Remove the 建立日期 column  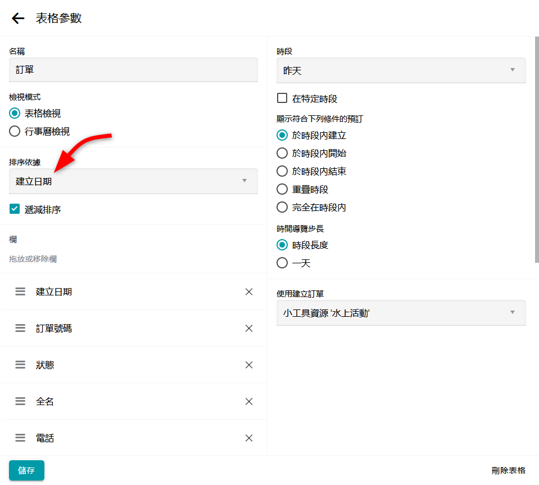(x=249, y=291)
